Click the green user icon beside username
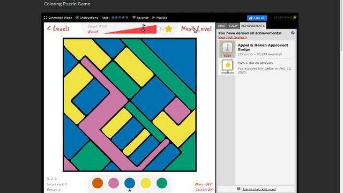 click(x=295, y=18)
